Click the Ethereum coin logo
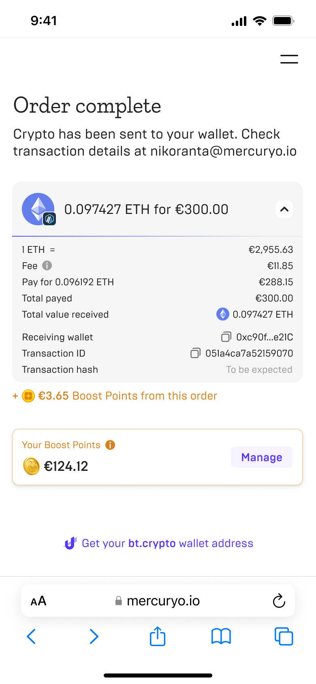The image size is (316, 684). pyautogui.click(x=38, y=209)
